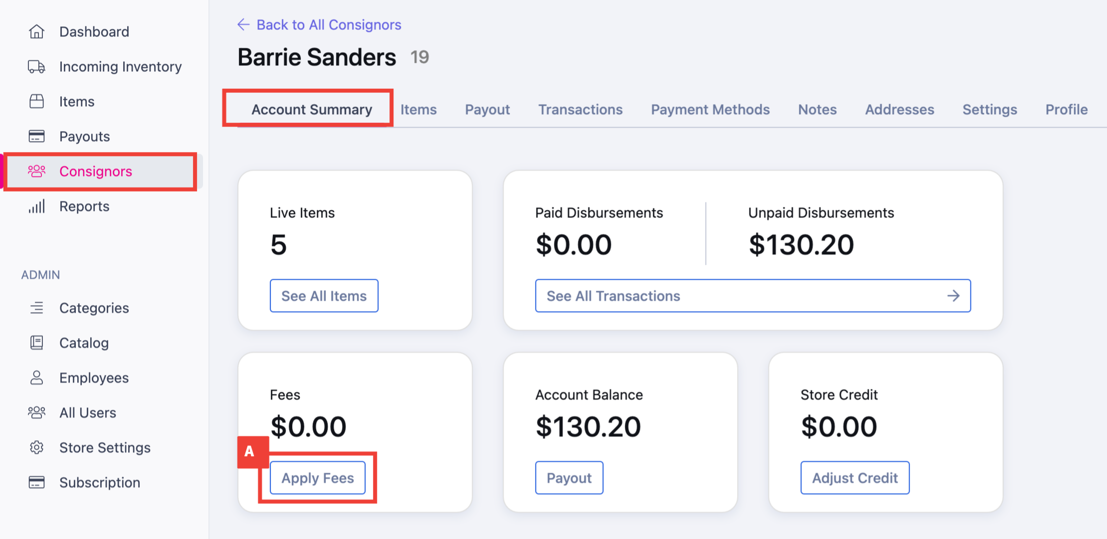Click the Categories list icon

(36, 308)
